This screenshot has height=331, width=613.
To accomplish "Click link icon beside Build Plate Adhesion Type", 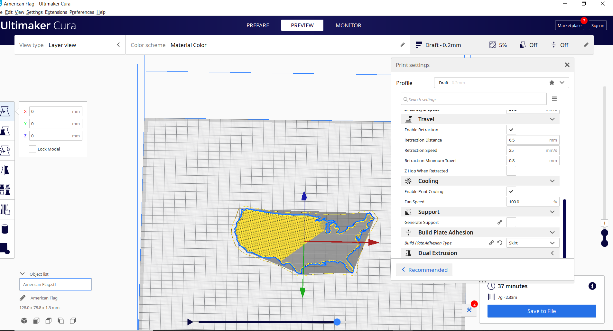I will click(x=491, y=243).
